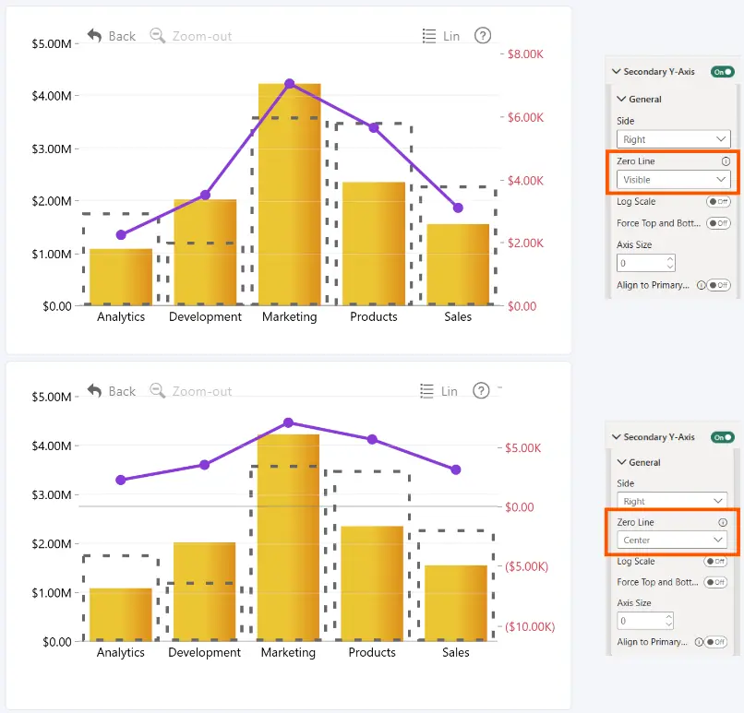This screenshot has height=713, width=744.
Task: Open help question mark in bottom chart
Action: pos(481,391)
